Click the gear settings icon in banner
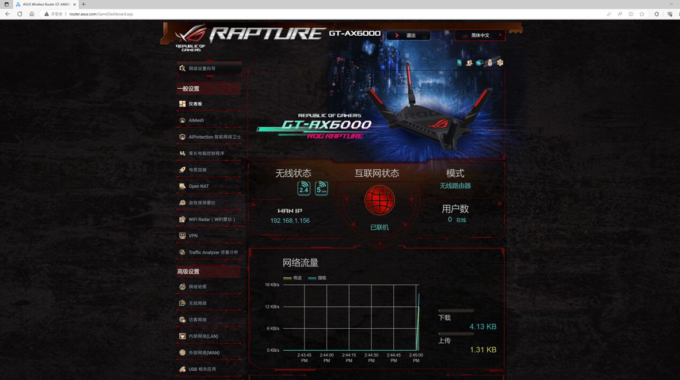Viewport: 680px width, 380px height. [500, 63]
